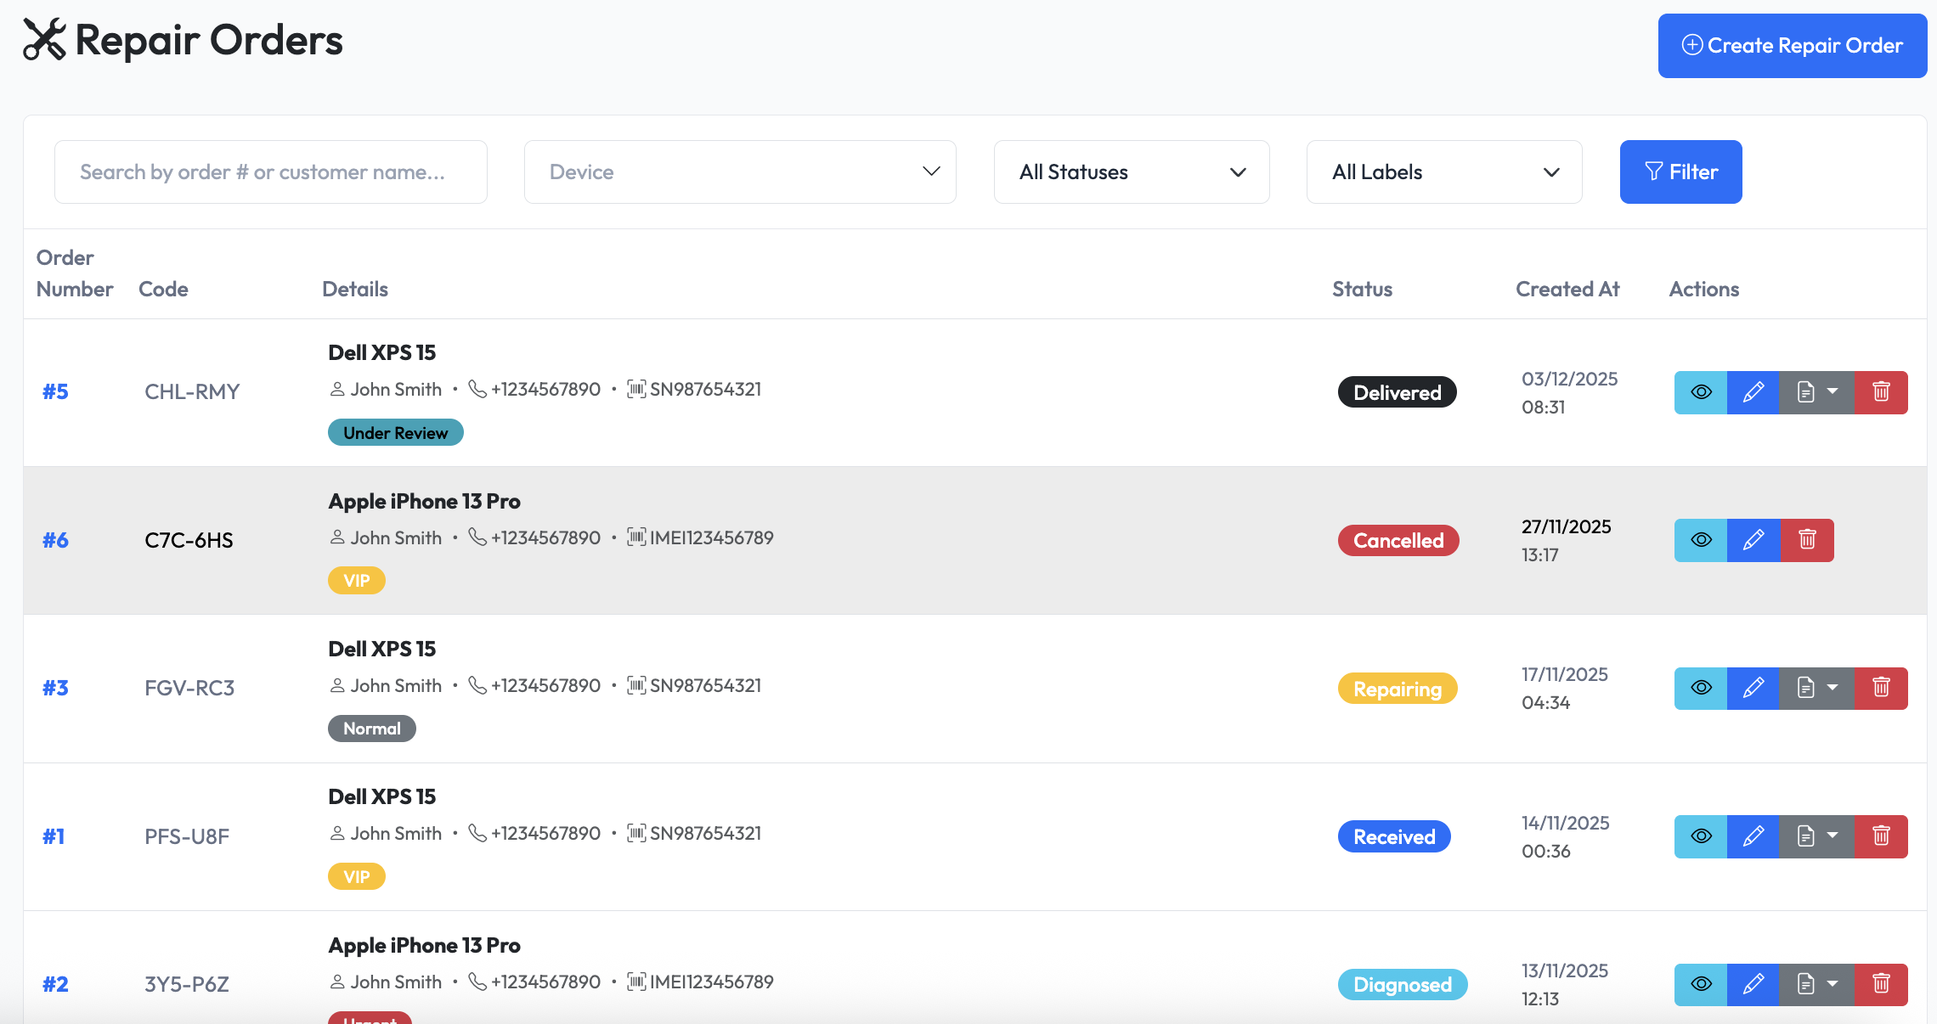
Task: Open order #5 via its number link
Action: point(54,391)
